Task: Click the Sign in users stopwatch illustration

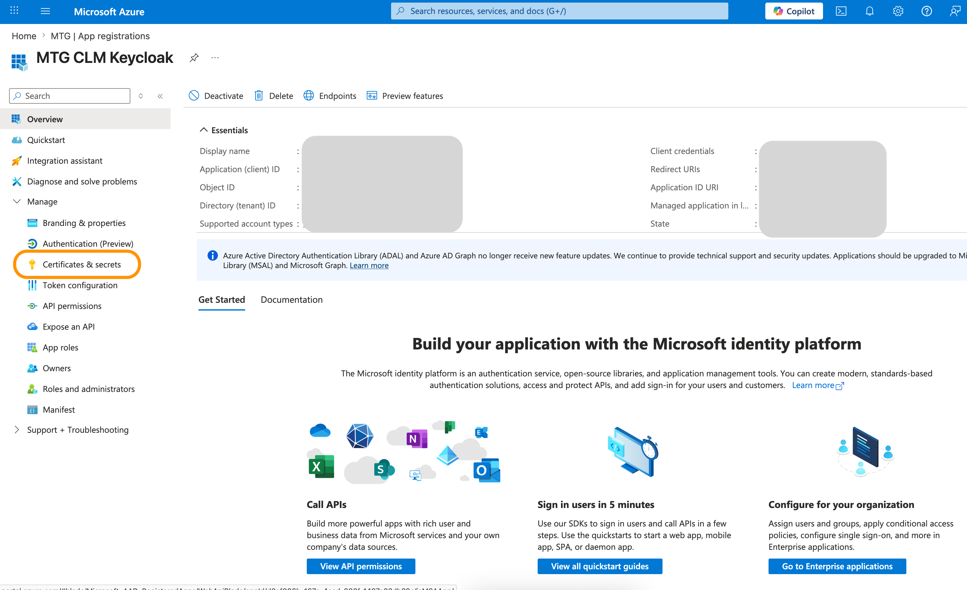Action: 632,452
